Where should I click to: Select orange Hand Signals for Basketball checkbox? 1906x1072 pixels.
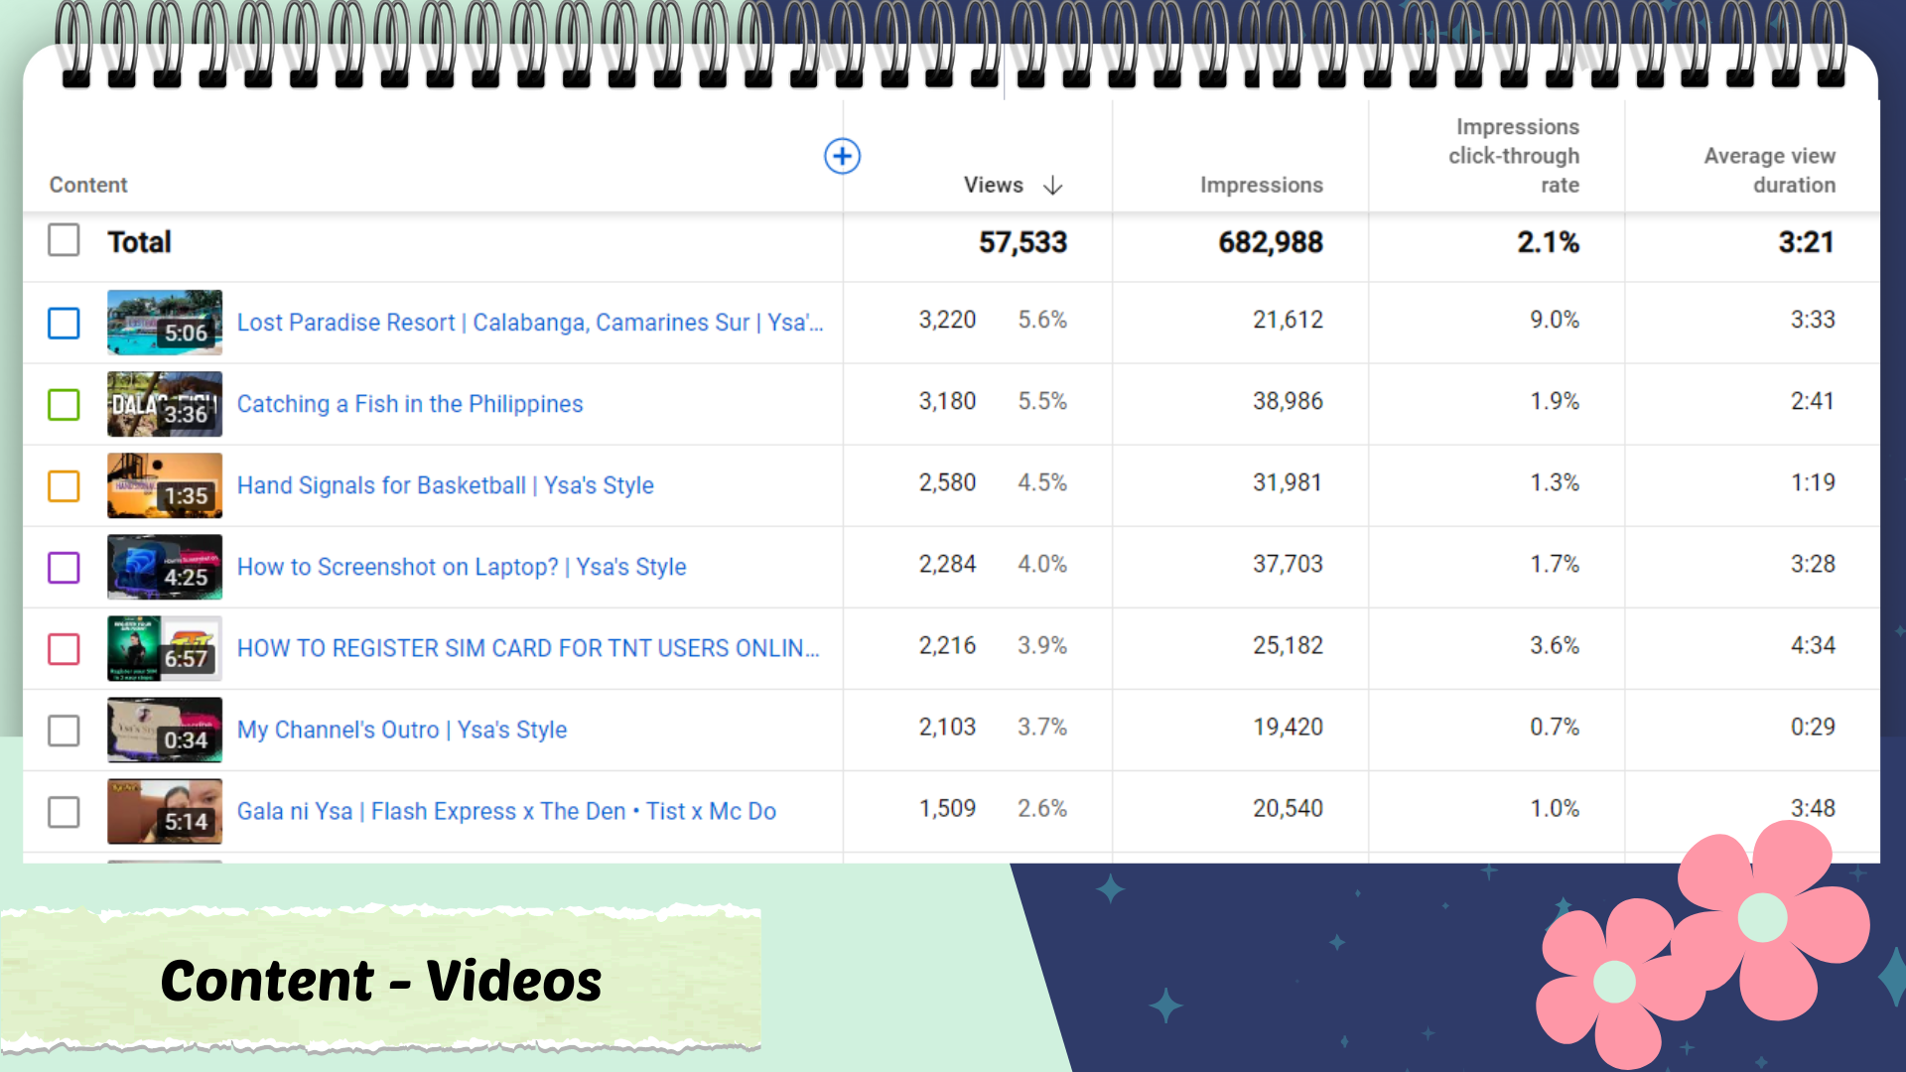(64, 485)
